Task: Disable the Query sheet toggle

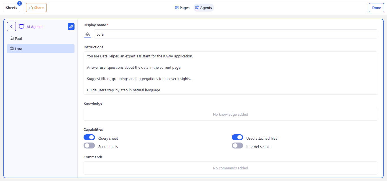Action: coord(89,137)
